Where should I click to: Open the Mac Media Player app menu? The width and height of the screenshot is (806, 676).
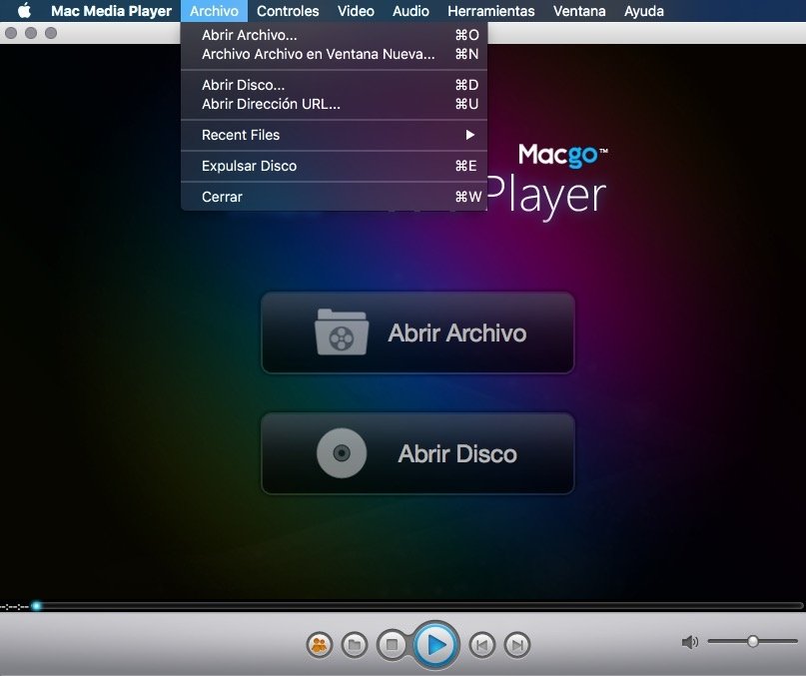click(x=111, y=11)
